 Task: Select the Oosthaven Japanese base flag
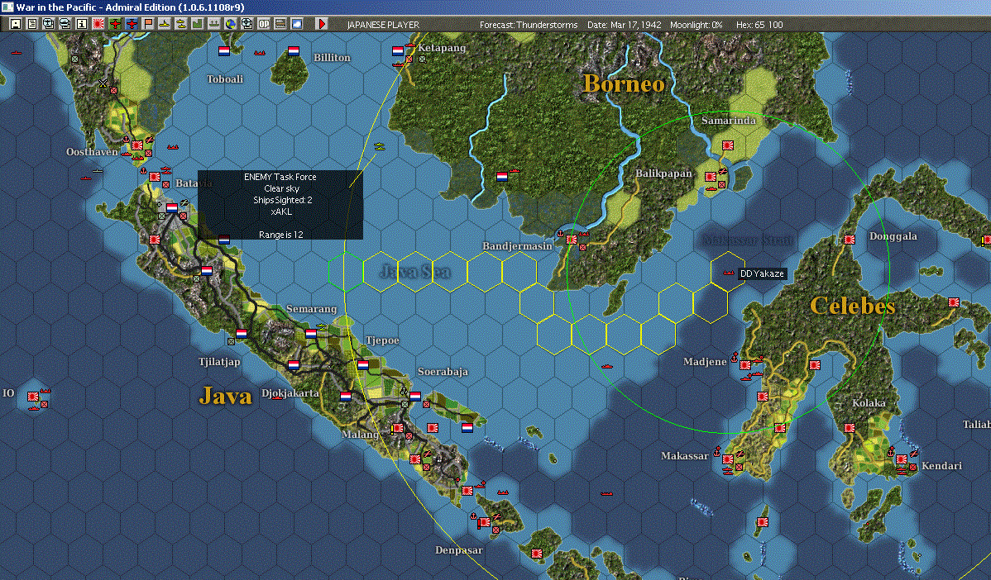pos(137,145)
